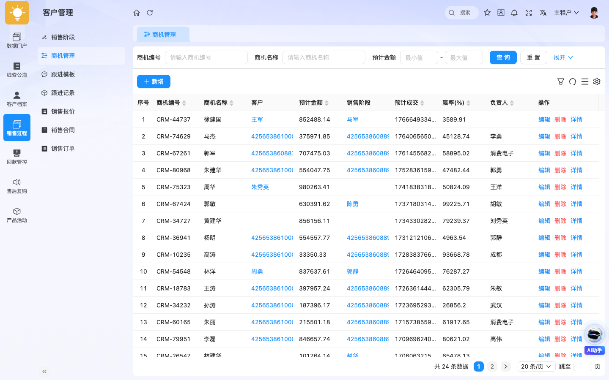Open sales stage link 陈勇
This screenshot has height=380, width=609.
point(353,204)
